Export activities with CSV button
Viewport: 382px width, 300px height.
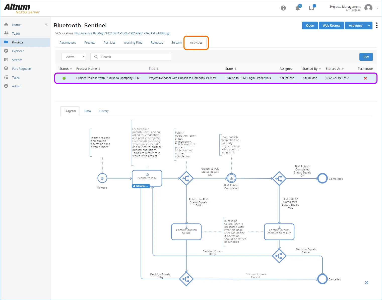coord(366,57)
